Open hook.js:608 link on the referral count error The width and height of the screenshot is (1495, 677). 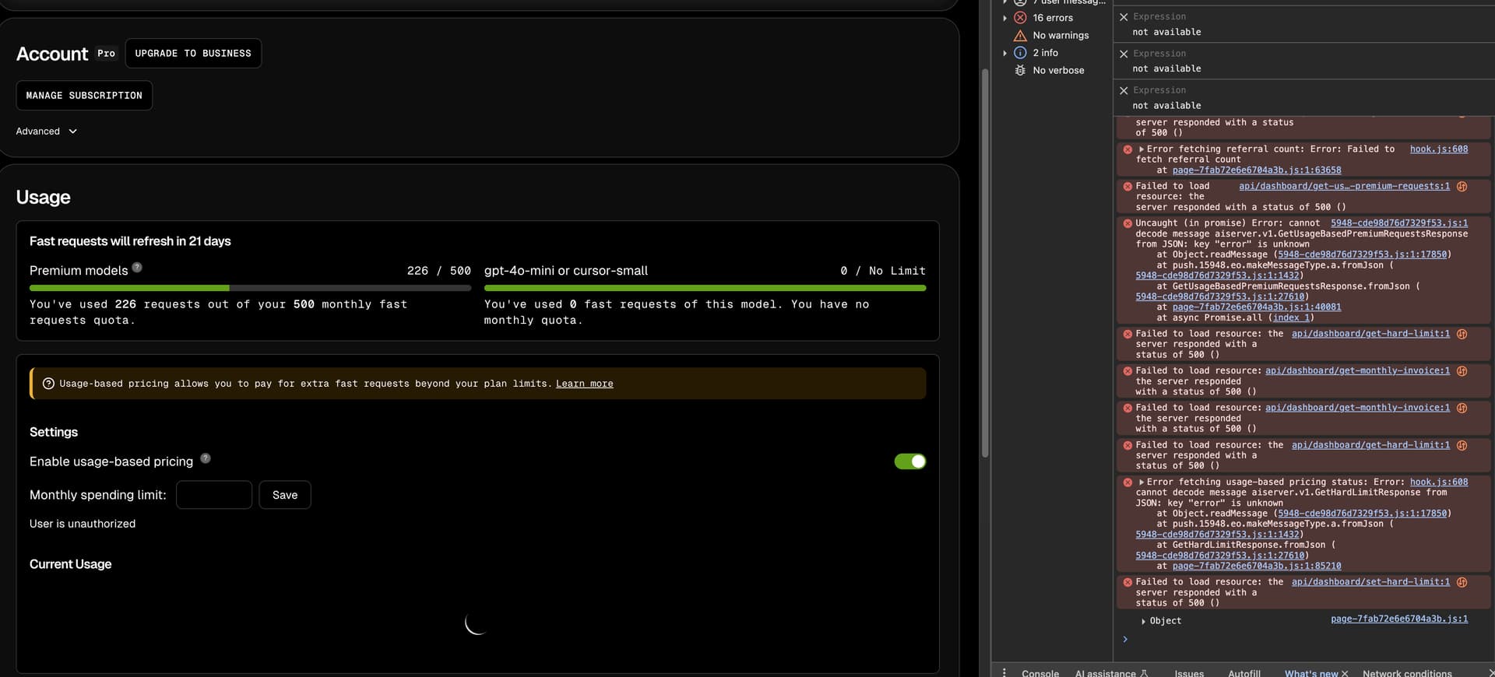pos(1439,149)
